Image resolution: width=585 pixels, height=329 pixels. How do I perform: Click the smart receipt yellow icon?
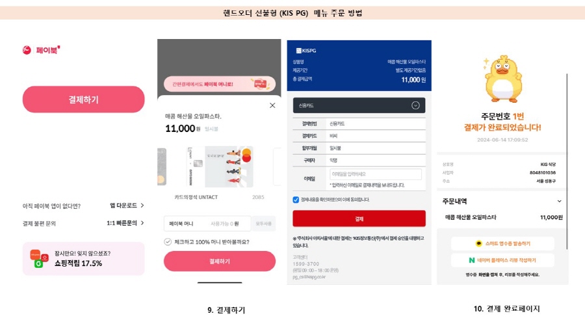pyautogui.click(x=478, y=244)
